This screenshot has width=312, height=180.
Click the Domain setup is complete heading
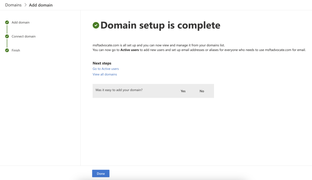160,25
